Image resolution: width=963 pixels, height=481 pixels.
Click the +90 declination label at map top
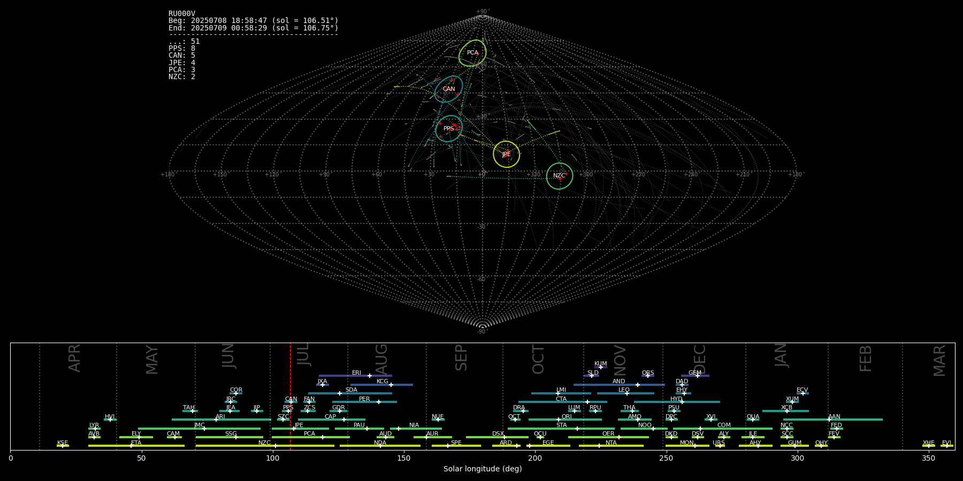[483, 11]
